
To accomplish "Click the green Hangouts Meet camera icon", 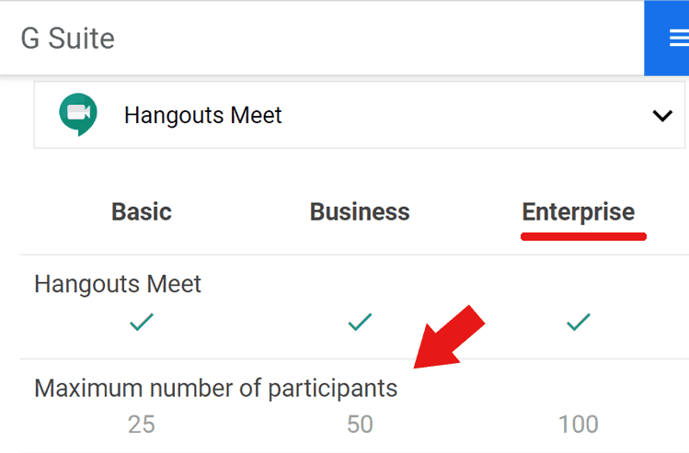I will (x=78, y=114).
